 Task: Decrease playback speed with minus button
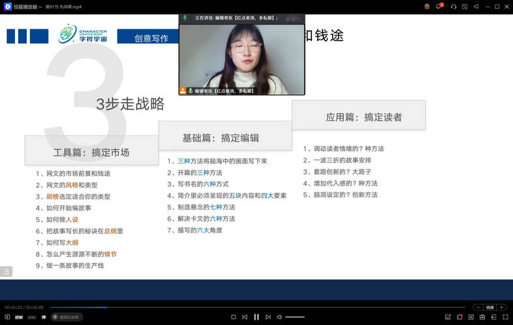(478, 307)
